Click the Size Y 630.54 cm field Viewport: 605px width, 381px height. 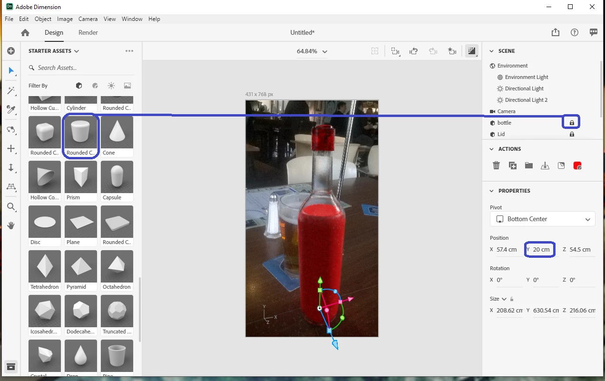pos(546,310)
